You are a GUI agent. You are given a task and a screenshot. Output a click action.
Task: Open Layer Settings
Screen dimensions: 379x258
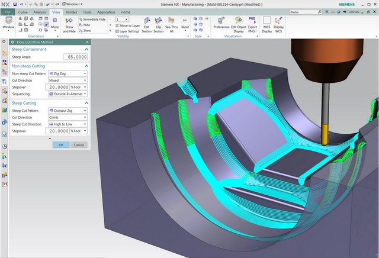click(127, 31)
